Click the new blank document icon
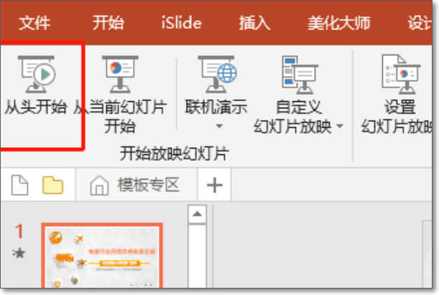 pyautogui.click(x=19, y=185)
